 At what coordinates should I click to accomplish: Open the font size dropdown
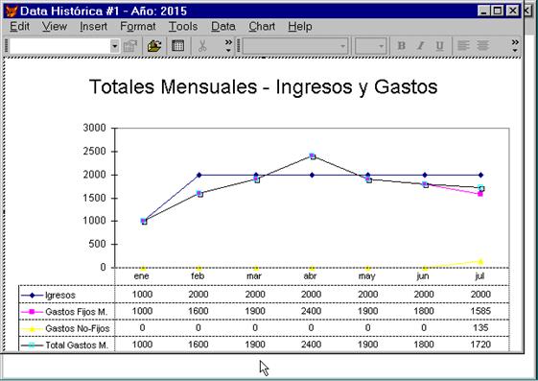click(x=371, y=46)
